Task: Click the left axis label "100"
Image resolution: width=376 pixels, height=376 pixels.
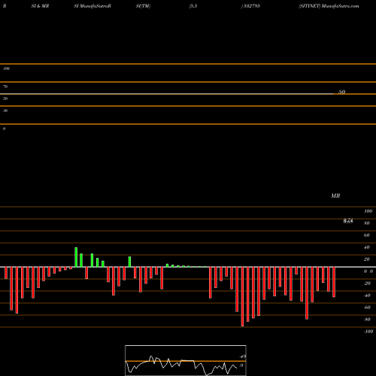Action: [6, 68]
